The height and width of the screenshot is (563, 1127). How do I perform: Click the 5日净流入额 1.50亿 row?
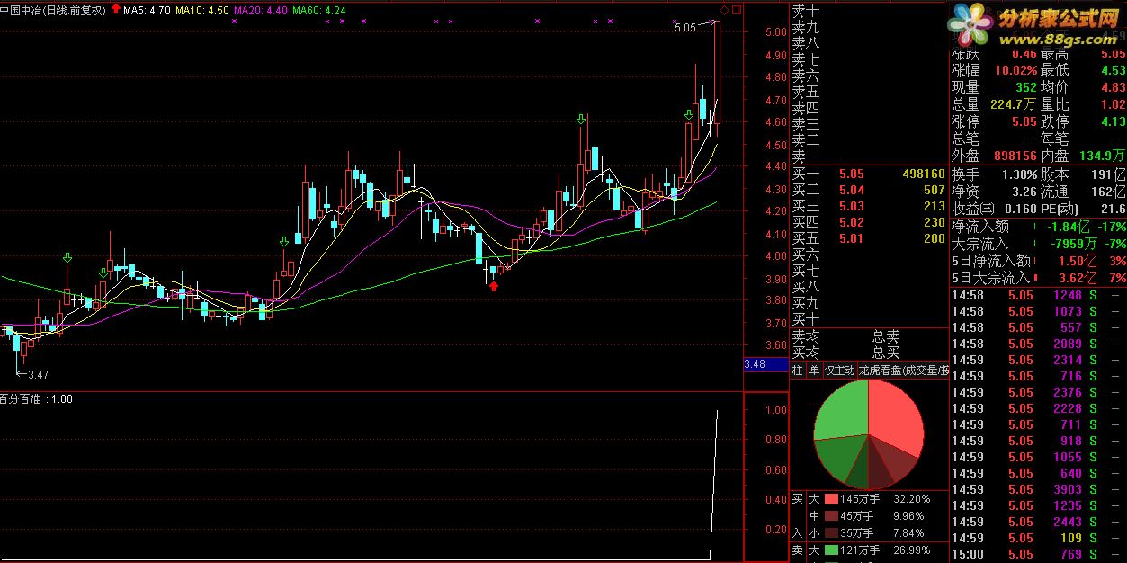tap(1039, 261)
